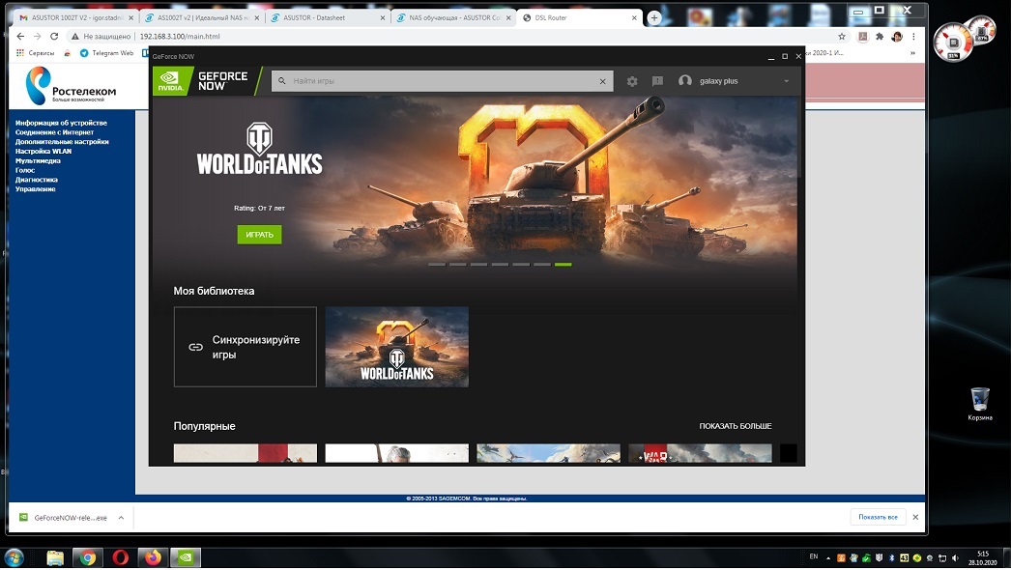Bookmark this page with the star icon
This screenshot has width=1011, height=570.
(x=842, y=37)
